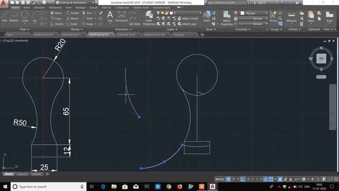Viewport: 339px width, 191px height.
Task: Open the Insert ribbon tab
Action: tap(26, 7)
